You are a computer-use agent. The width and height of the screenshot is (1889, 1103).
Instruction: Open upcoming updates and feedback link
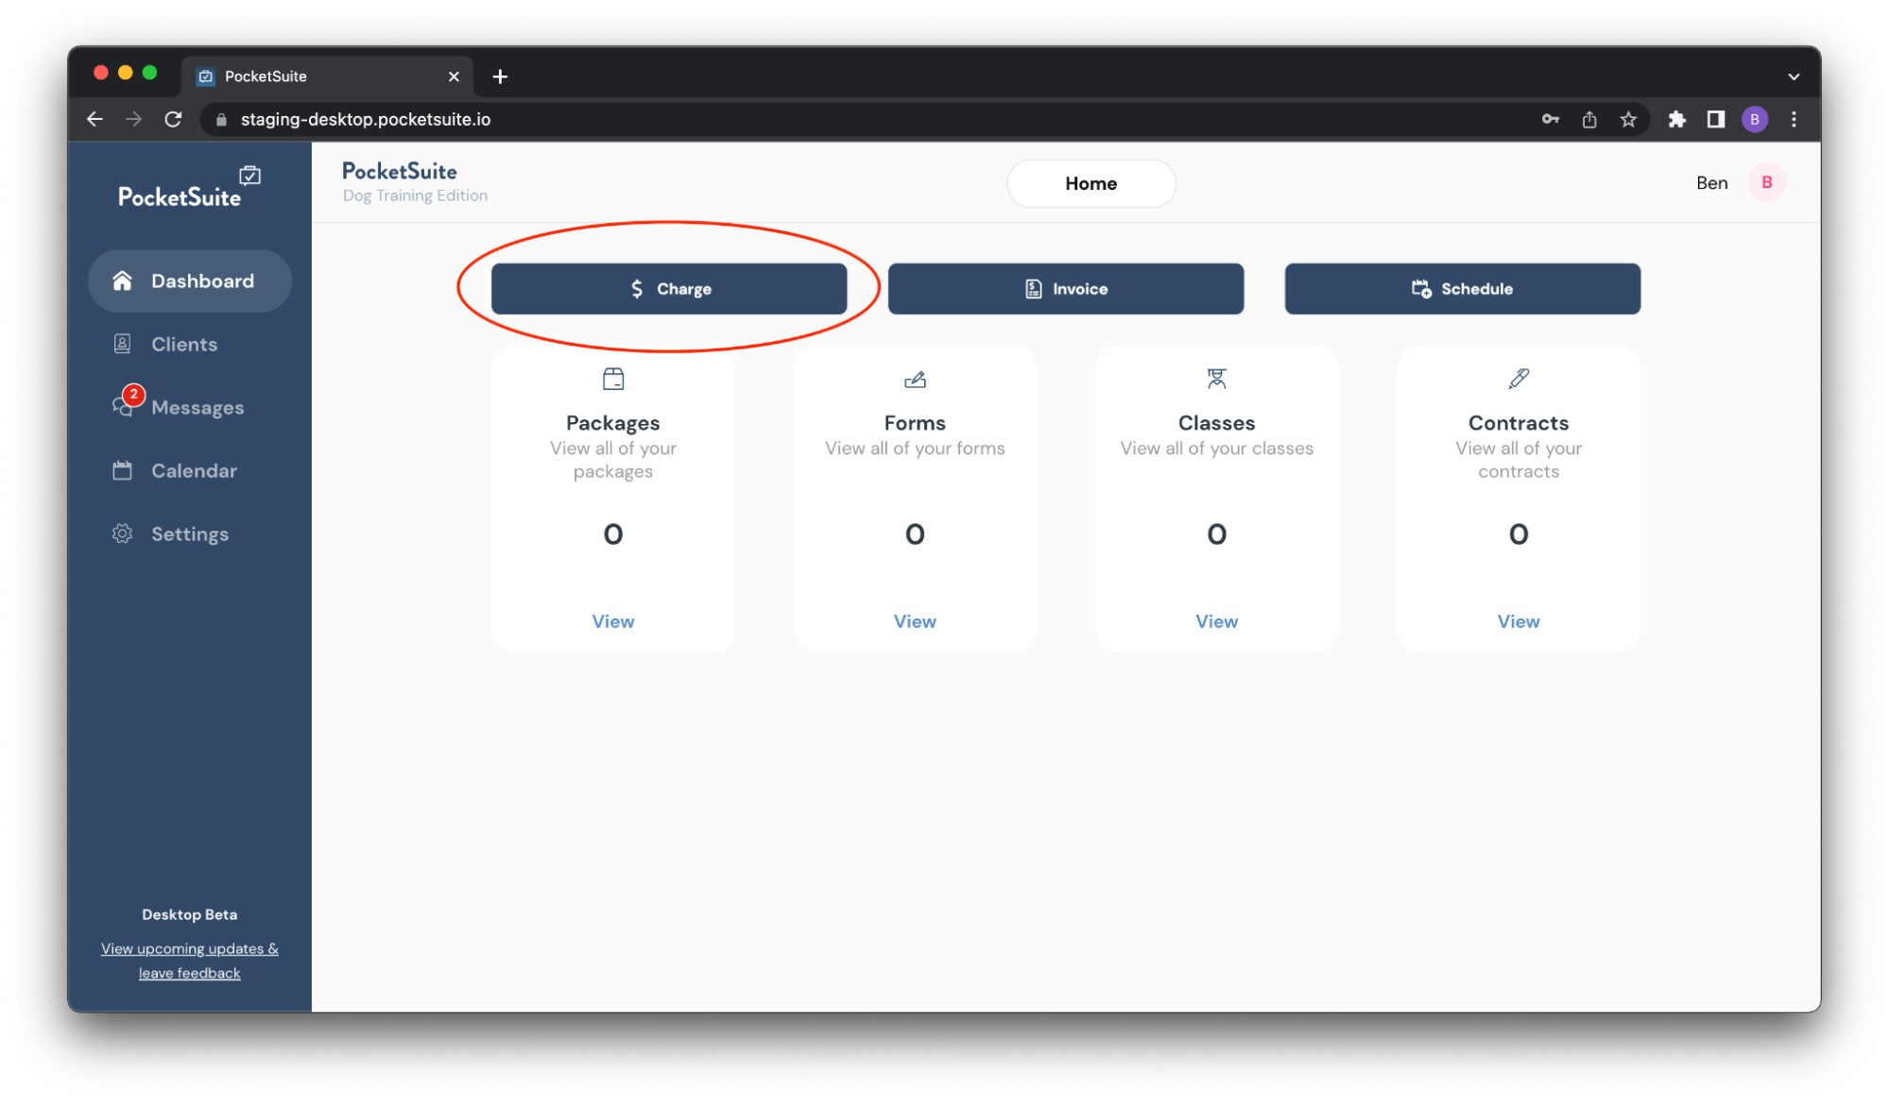tap(190, 960)
